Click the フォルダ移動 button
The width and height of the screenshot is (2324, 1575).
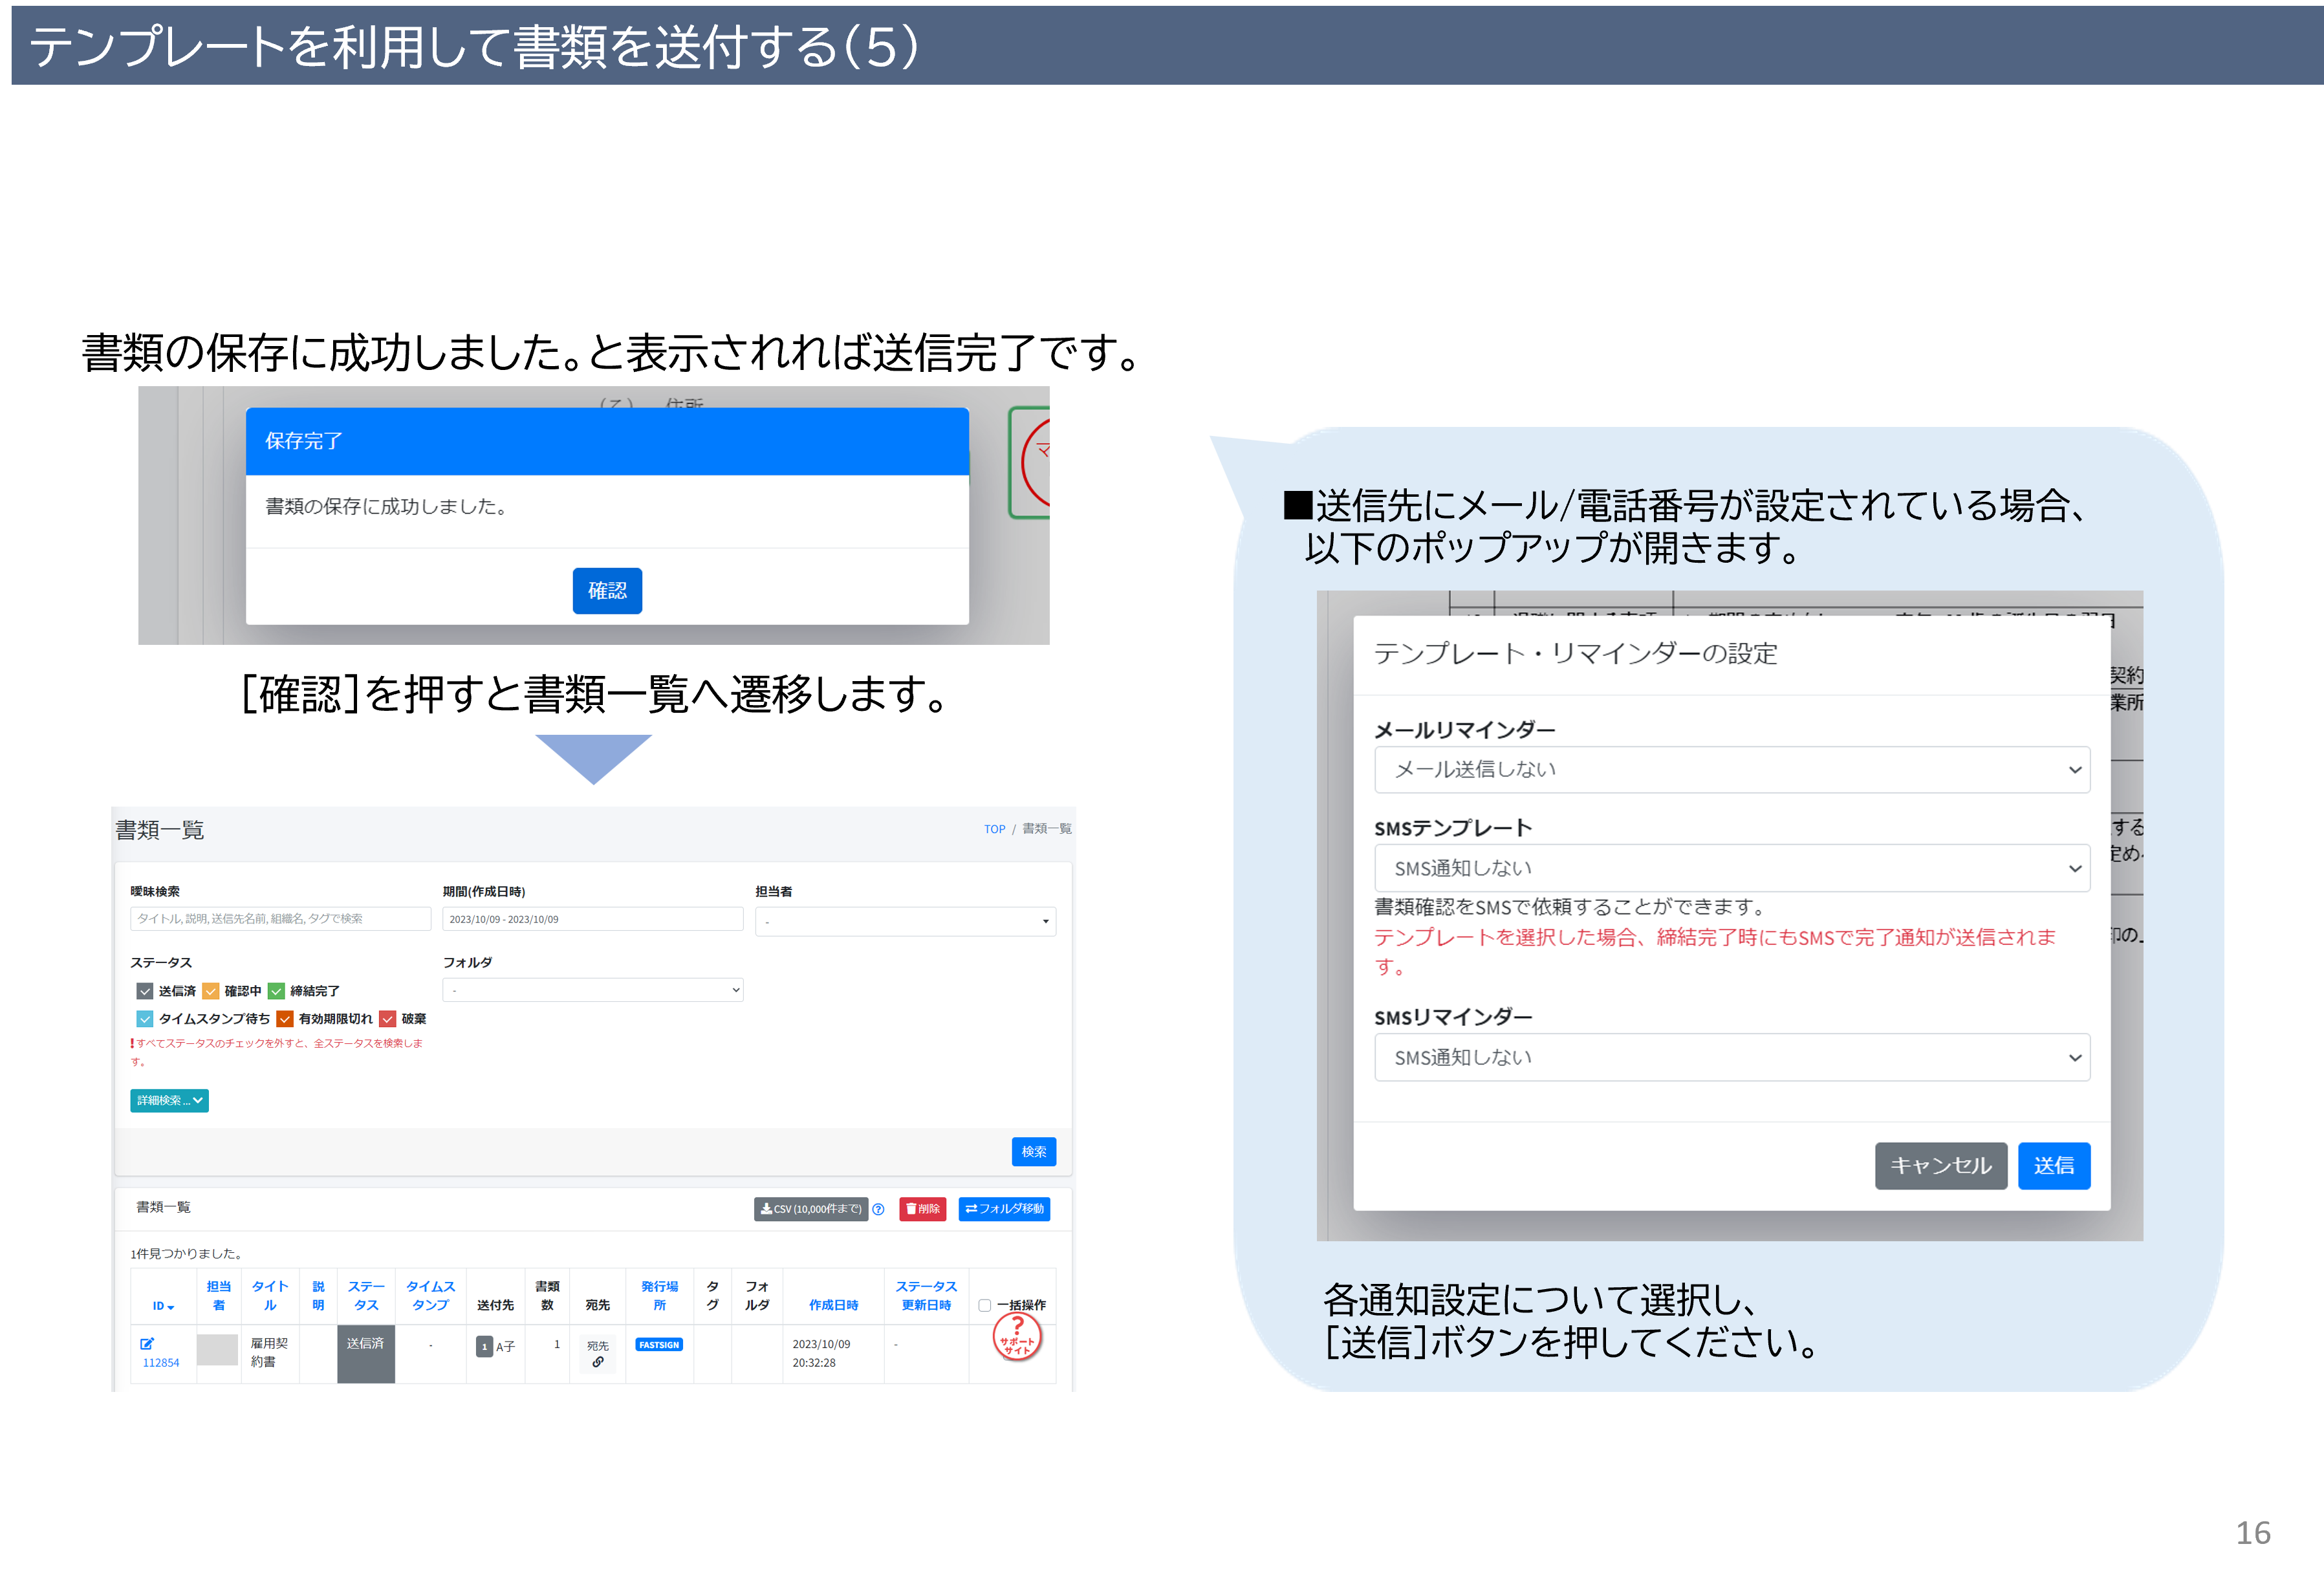(1004, 1209)
